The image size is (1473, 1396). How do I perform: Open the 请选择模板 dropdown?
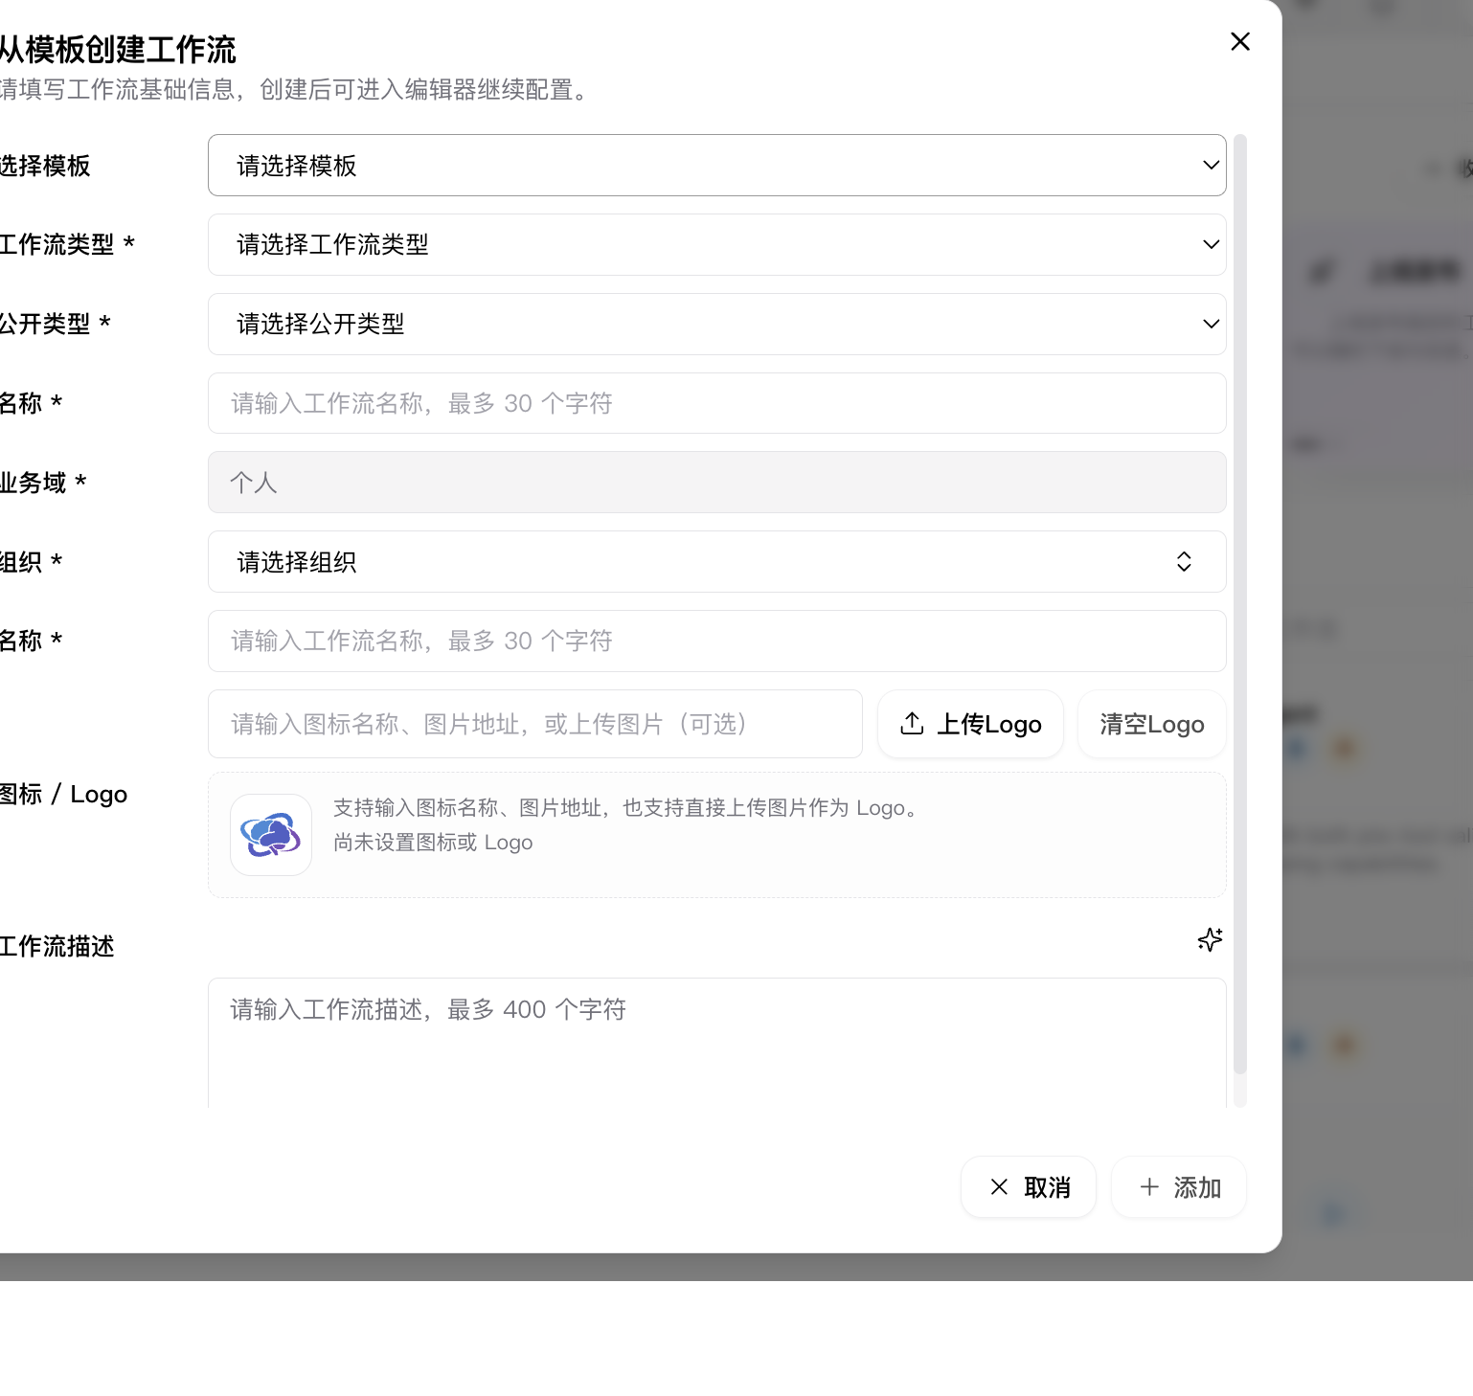[716, 166]
